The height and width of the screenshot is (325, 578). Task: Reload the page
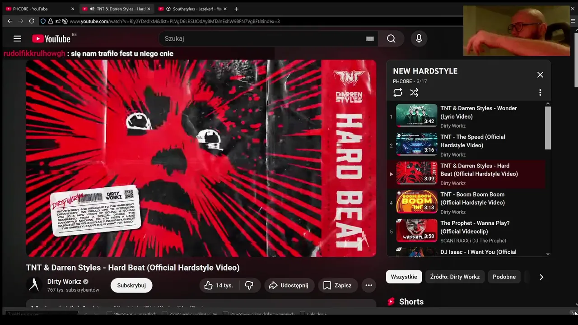pyautogui.click(x=32, y=21)
